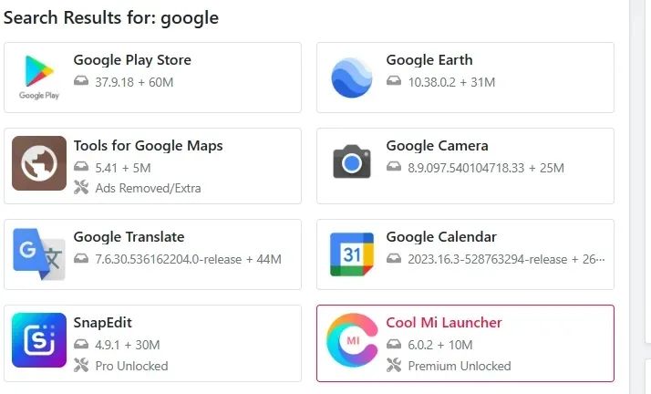This screenshot has height=394, width=651.
Task: Click the Google Translate app icon
Action: 39,254
